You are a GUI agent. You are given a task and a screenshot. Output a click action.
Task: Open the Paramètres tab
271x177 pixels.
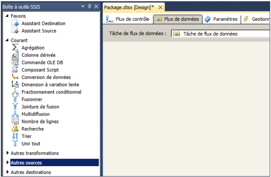click(221, 19)
